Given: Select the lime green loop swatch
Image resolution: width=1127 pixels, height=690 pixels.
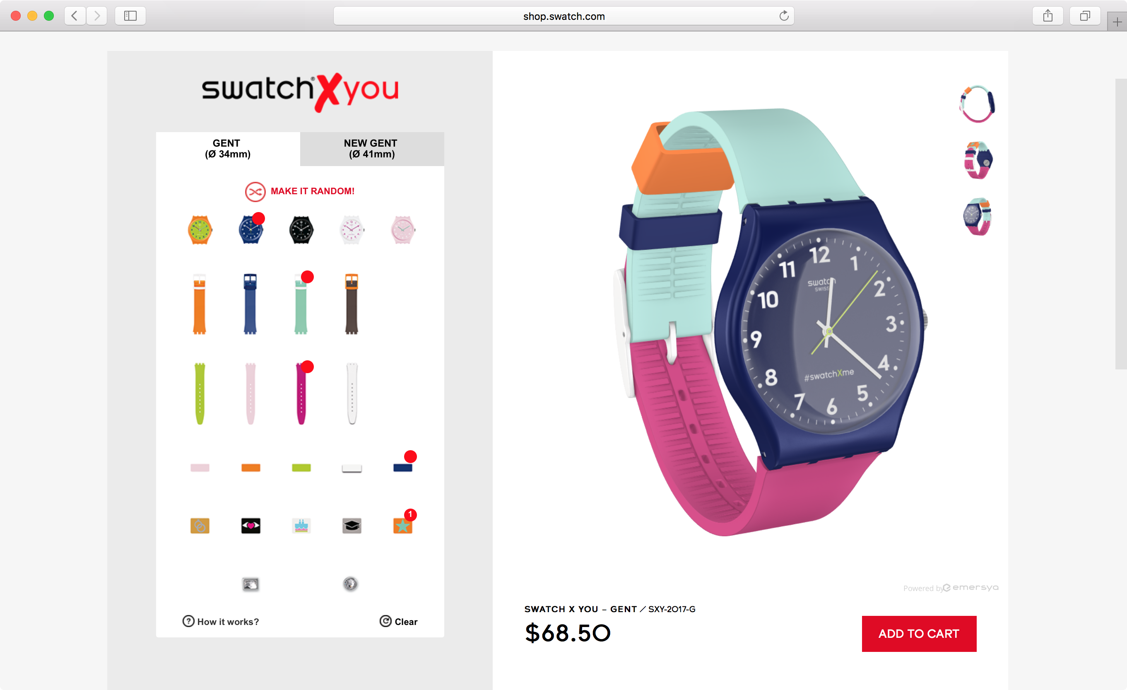Looking at the screenshot, I should (x=301, y=468).
